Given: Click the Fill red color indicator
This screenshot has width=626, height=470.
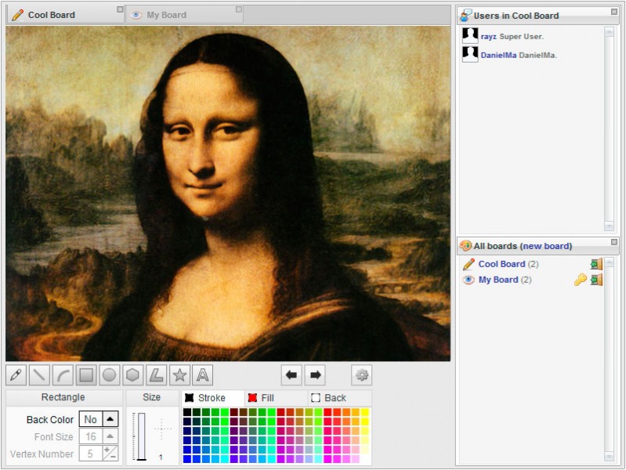Looking at the screenshot, I should 252,398.
